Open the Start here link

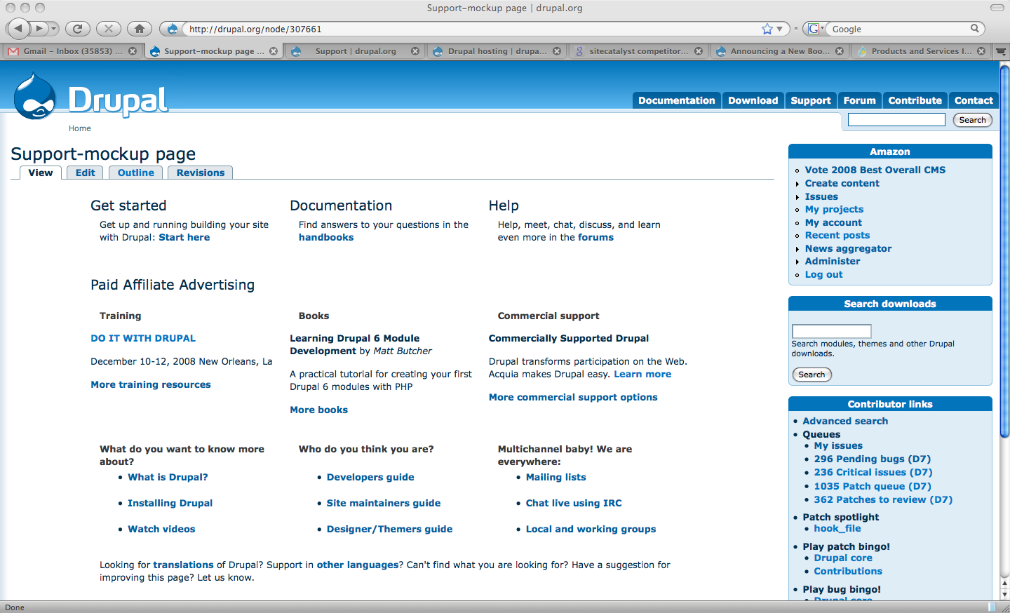pos(184,238)
